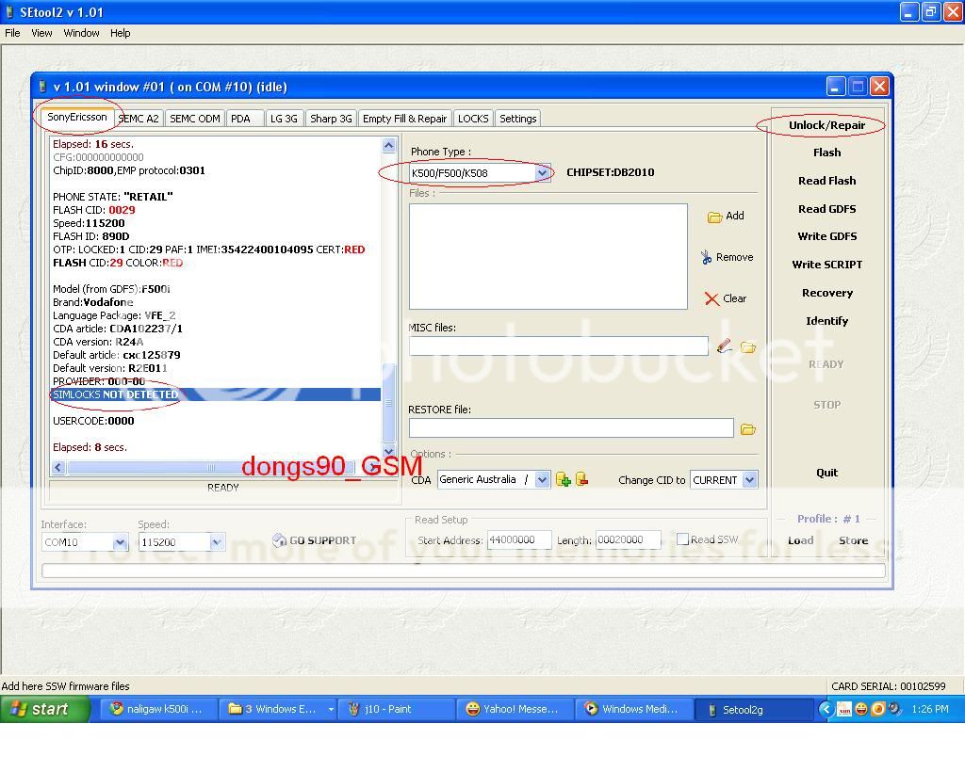Switch to the Settings tab
The image size is (965, 772).
pyautogui.click(x=517, y=119)
